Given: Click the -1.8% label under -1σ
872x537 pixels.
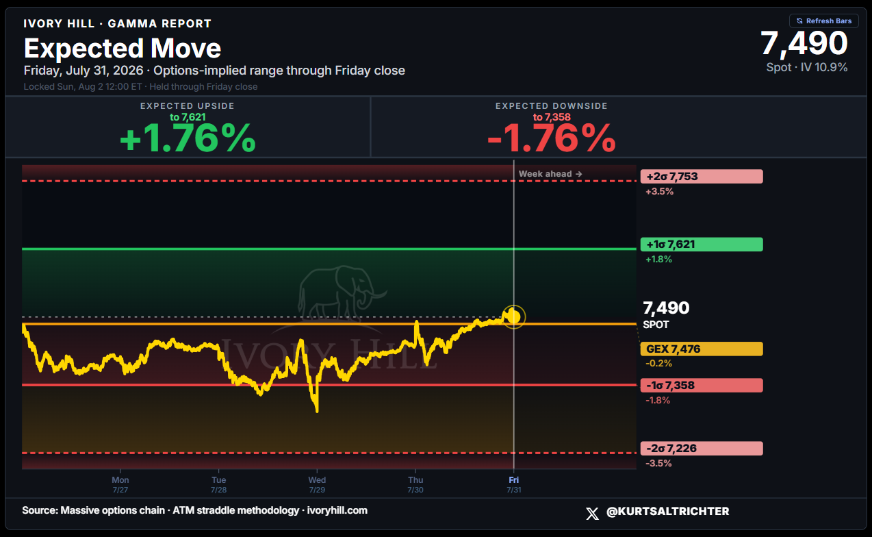Looking at the screenshot, I should (658, 400).
